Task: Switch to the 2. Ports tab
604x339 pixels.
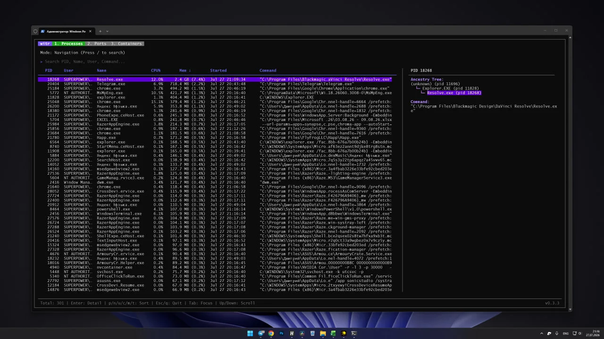Action: coord(97,44)
